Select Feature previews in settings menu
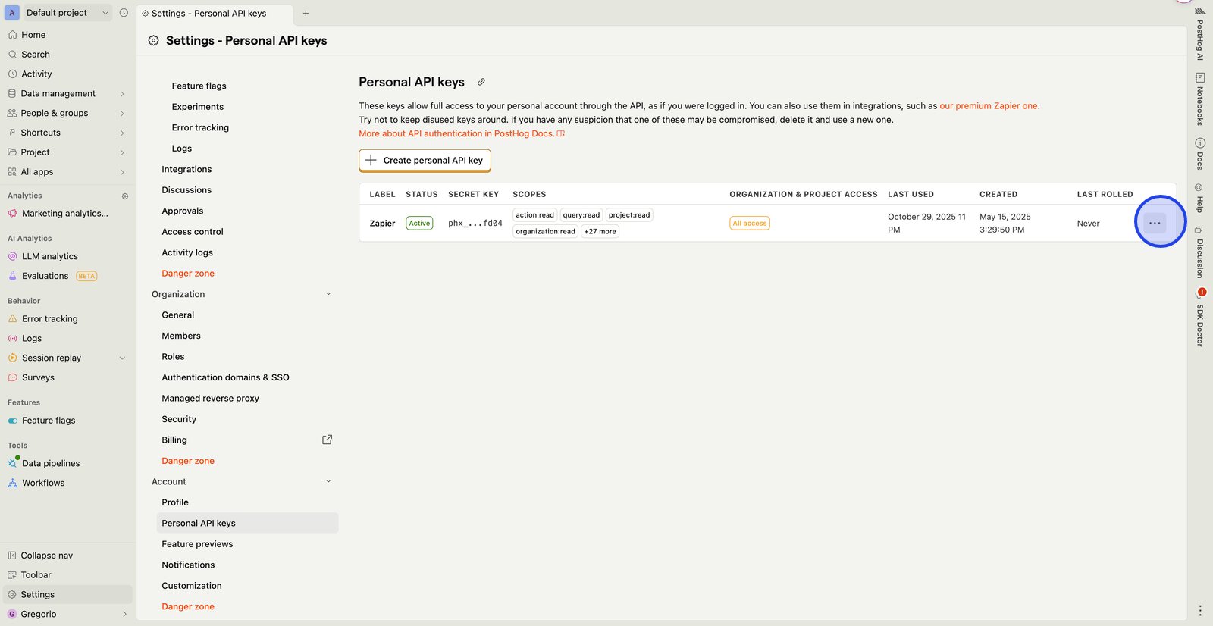This screenshot has width=1213, height=626. [197, 544]
